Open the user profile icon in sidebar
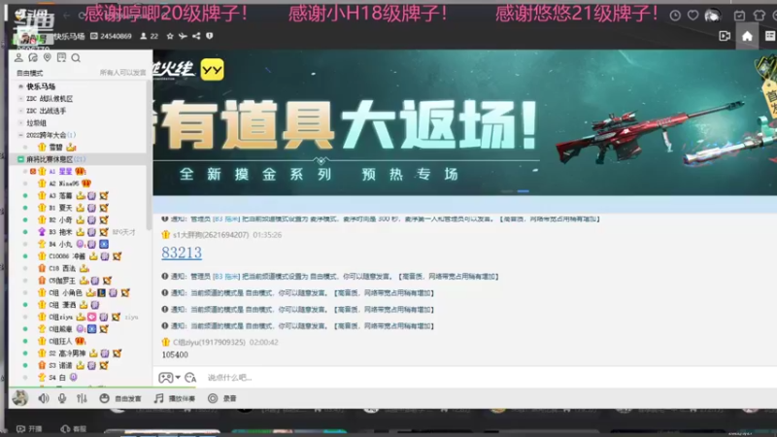The width and height of the screenshot is (777, 437). (18, 58)
